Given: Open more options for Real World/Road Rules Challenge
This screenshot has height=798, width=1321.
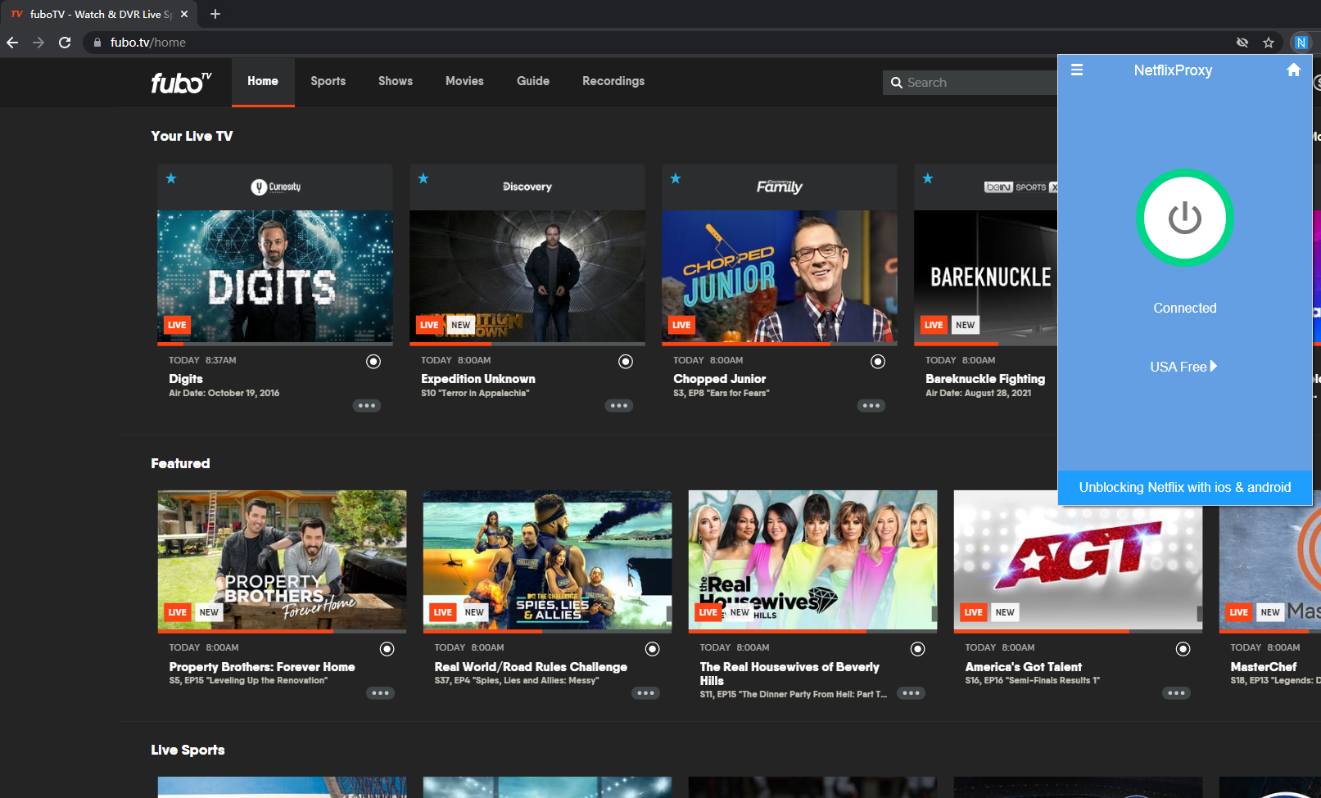Looking at the screenshot, I should pyautogui.click(x=645, y=693).
